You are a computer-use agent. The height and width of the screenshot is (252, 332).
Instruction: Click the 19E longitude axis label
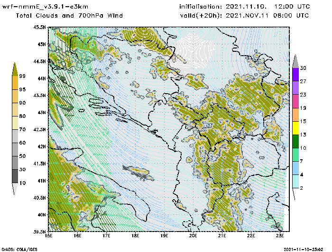164,236
